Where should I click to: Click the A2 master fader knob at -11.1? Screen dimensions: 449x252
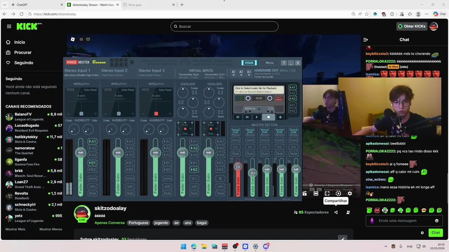coord(253,173)
